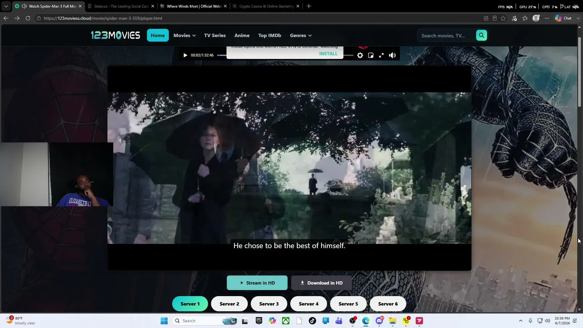Open the video player settings gear

pyautogui.click(x=360, y=55)
